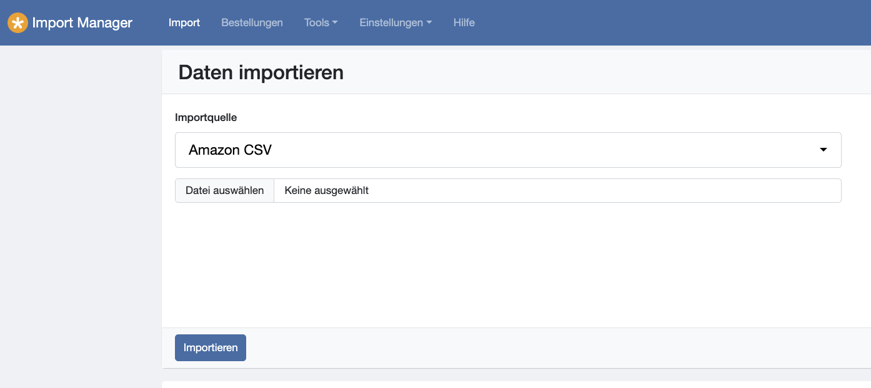Click the caret next to Tools
871x388 pixels.
coord(335,23)
